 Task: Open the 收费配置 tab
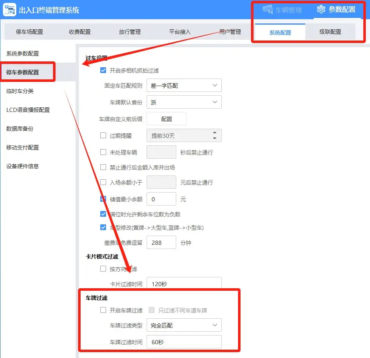click(x=79, y=32)
